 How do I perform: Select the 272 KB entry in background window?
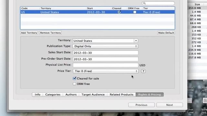[x=196, y=42]
